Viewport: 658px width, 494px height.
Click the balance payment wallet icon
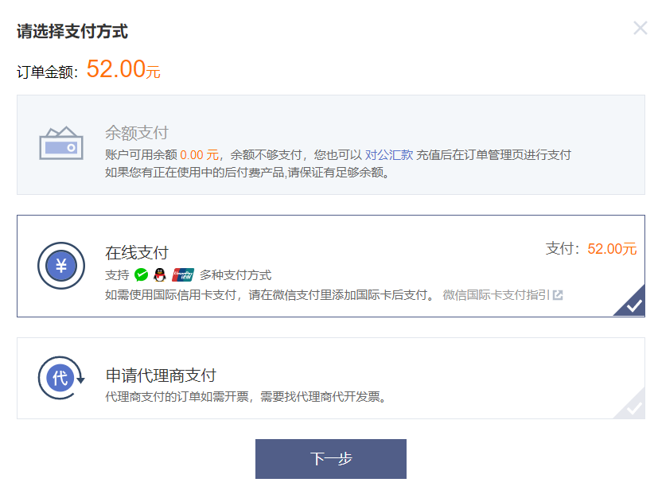click(61, 143)
